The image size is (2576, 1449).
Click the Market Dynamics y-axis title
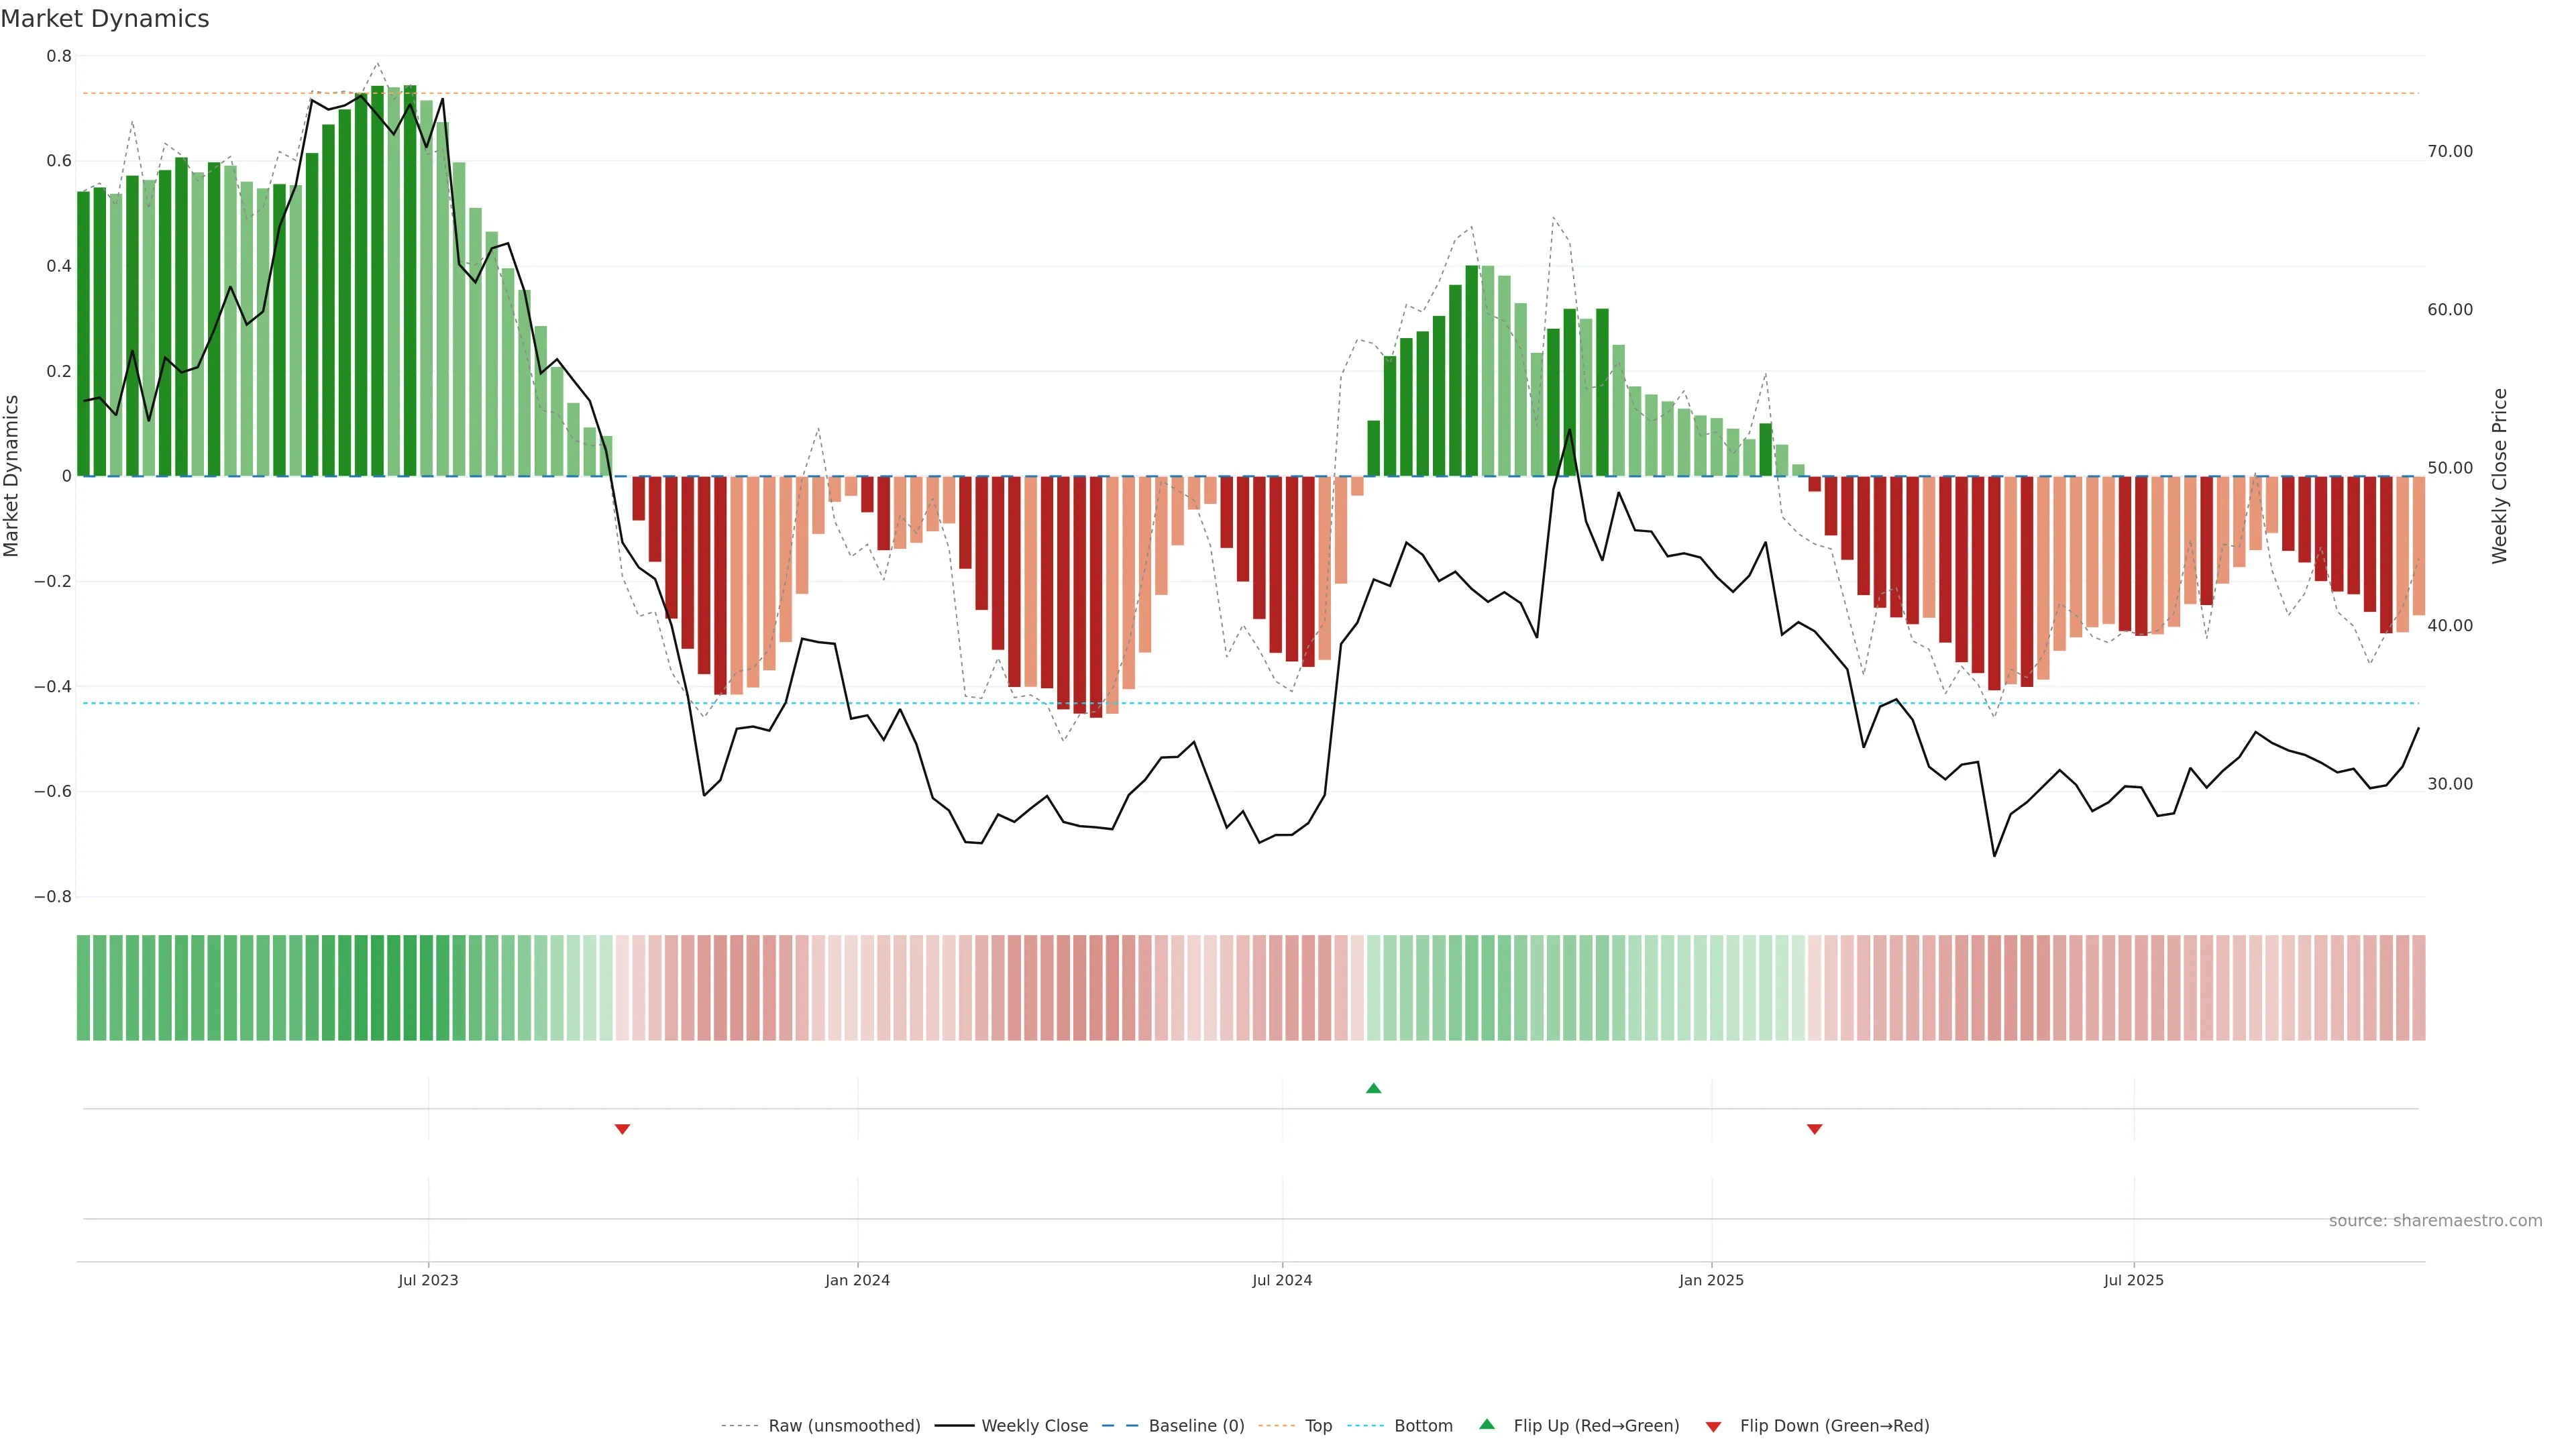coord(12,476)
